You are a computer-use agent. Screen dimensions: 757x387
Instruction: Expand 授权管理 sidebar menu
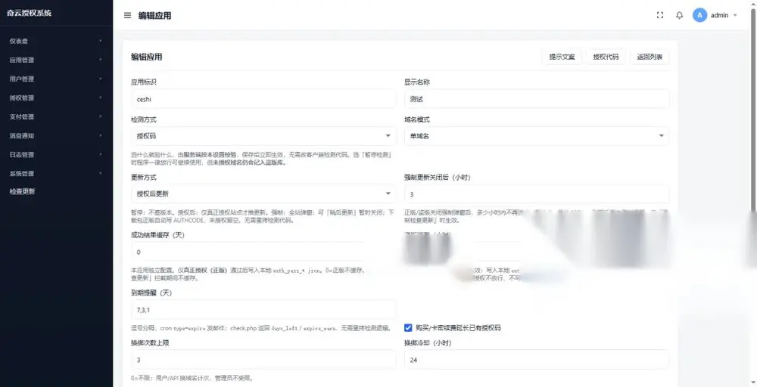[57, 98]
